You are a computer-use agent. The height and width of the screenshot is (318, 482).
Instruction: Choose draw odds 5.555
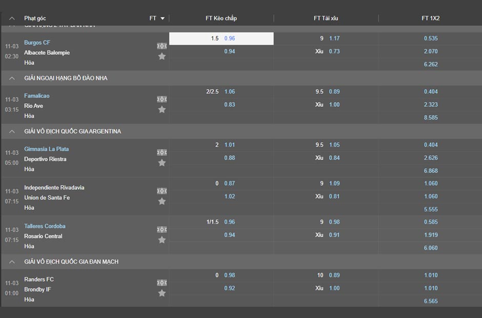coord(431,209)
